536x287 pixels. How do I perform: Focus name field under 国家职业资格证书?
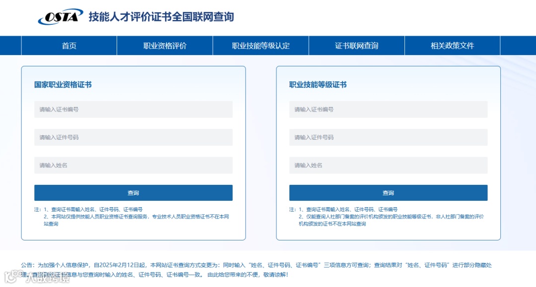[134, 166]
